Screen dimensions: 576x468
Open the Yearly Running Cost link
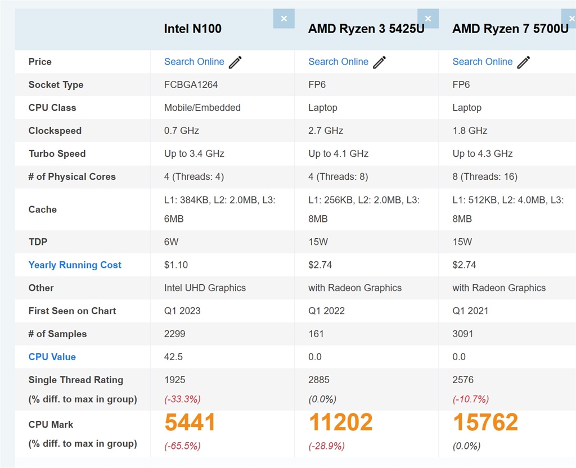(x=75, y=265)
